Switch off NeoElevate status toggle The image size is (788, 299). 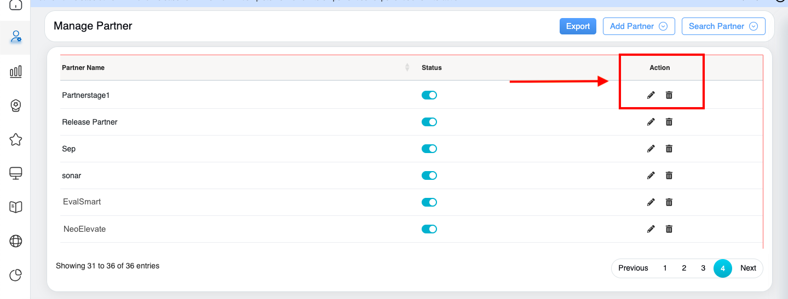click(429, 229)
